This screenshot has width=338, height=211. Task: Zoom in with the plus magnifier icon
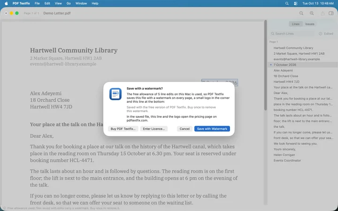[x=312, y=13]
